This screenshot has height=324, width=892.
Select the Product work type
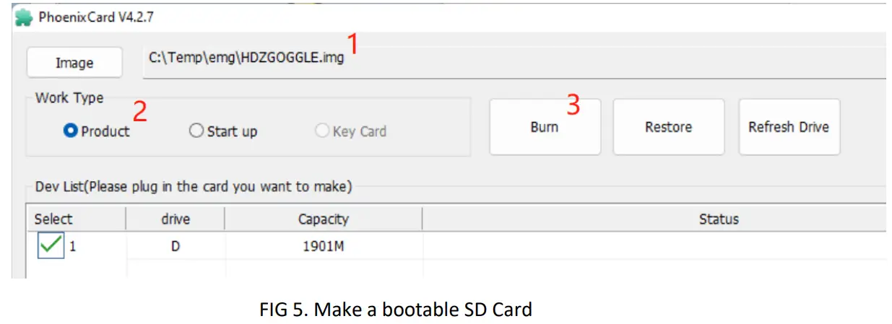coord(71,131)
